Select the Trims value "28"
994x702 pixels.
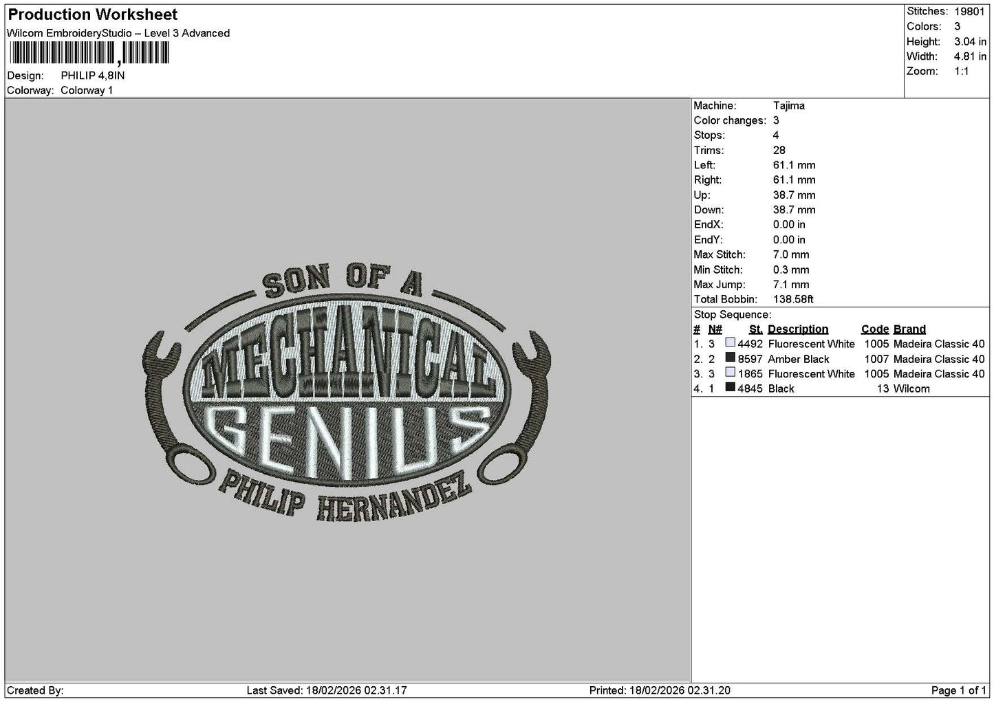[x=779, y=151]
